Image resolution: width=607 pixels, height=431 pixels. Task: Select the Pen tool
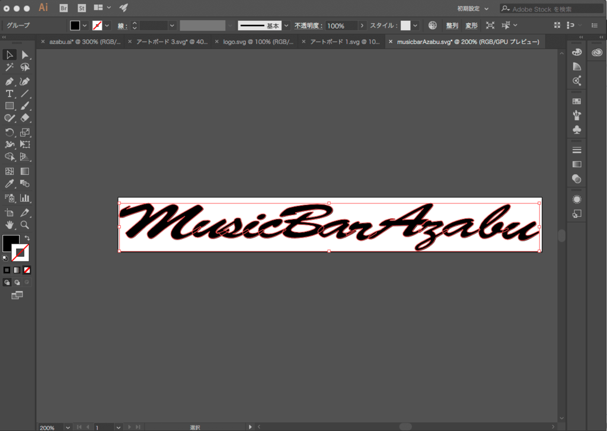[9, 81]
